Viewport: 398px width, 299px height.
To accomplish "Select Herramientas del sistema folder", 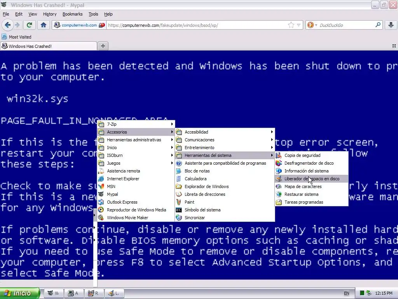I will [x=225, y=155].
